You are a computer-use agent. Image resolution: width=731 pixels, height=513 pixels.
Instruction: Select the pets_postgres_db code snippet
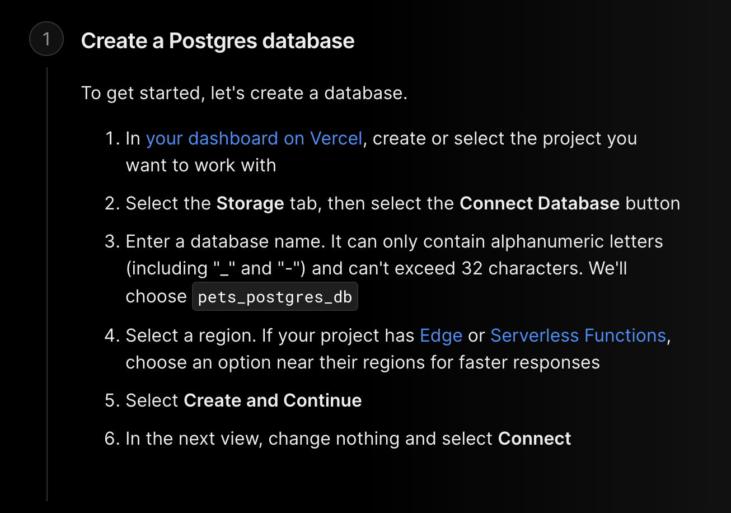(275, 297)
